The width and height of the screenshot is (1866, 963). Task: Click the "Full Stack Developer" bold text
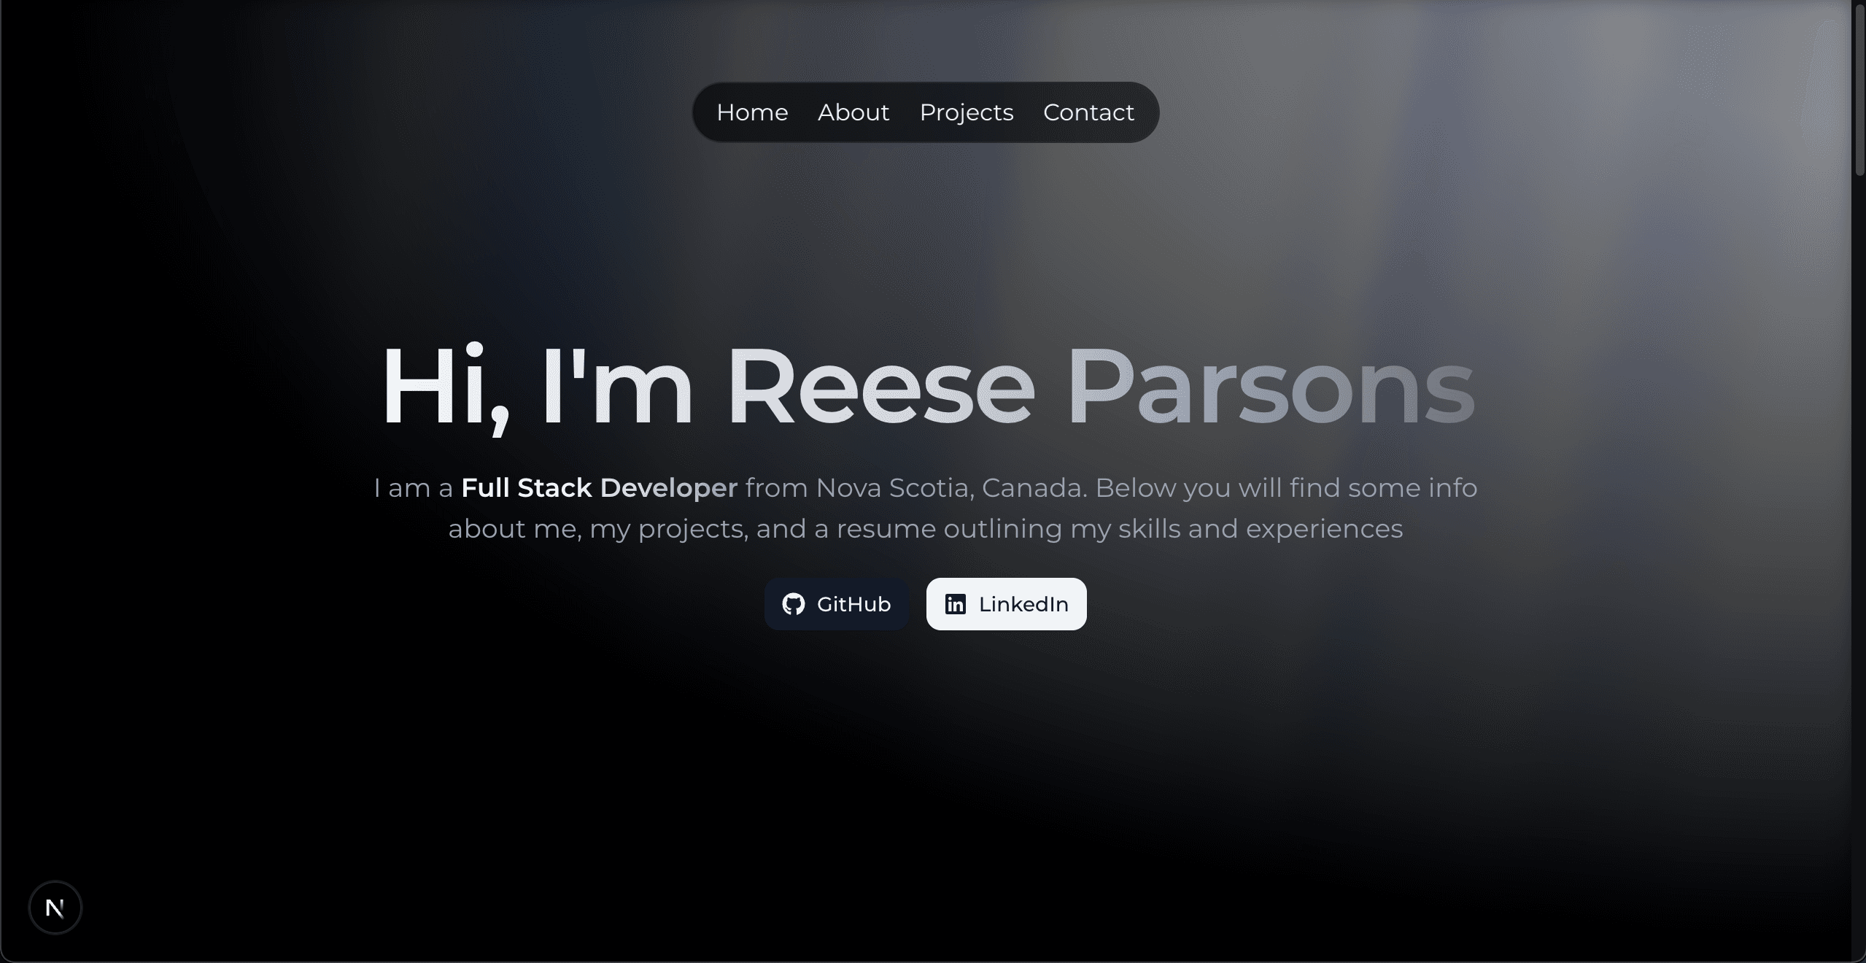coord(598,487)
